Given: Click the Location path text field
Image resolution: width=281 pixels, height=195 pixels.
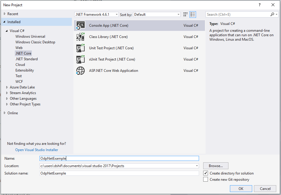Looking at the screenshot, I should click(117, 166).
